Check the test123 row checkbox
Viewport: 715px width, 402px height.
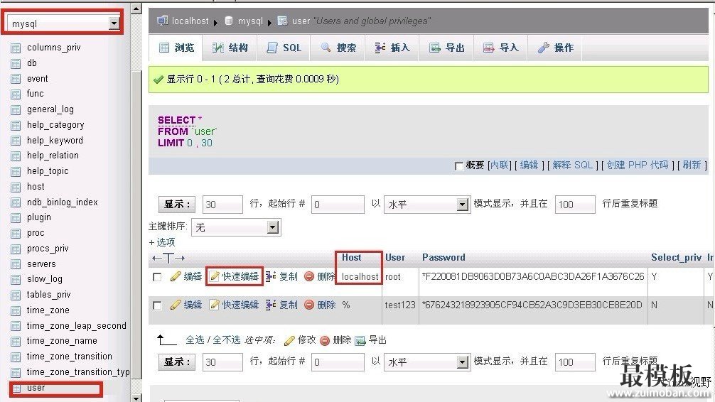tap(157, 305)
